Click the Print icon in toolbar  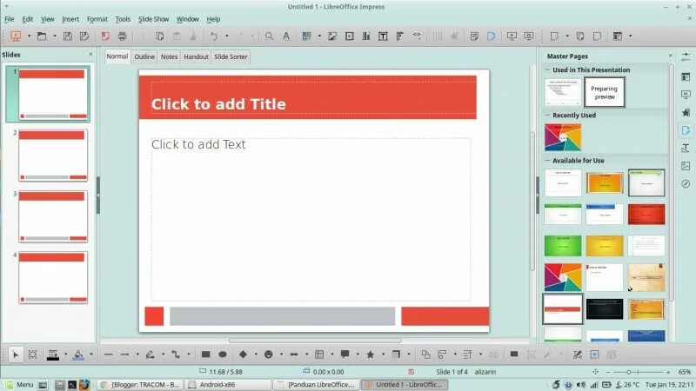pos(122,36)
